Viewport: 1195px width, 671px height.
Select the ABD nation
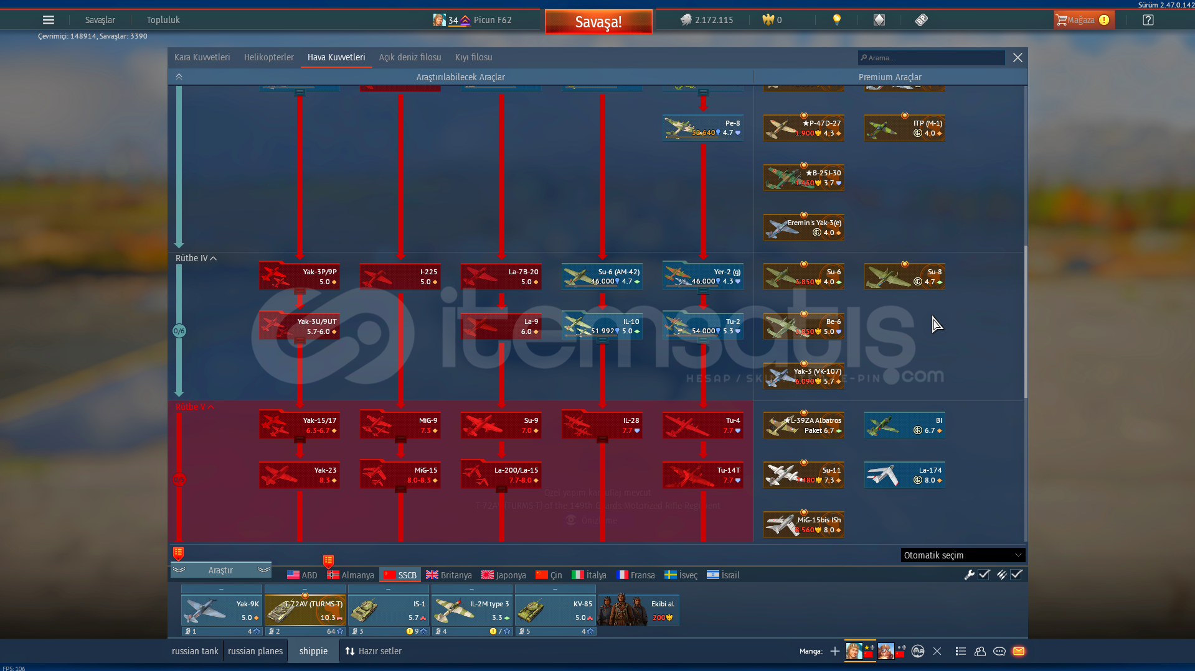click(302, 575)
